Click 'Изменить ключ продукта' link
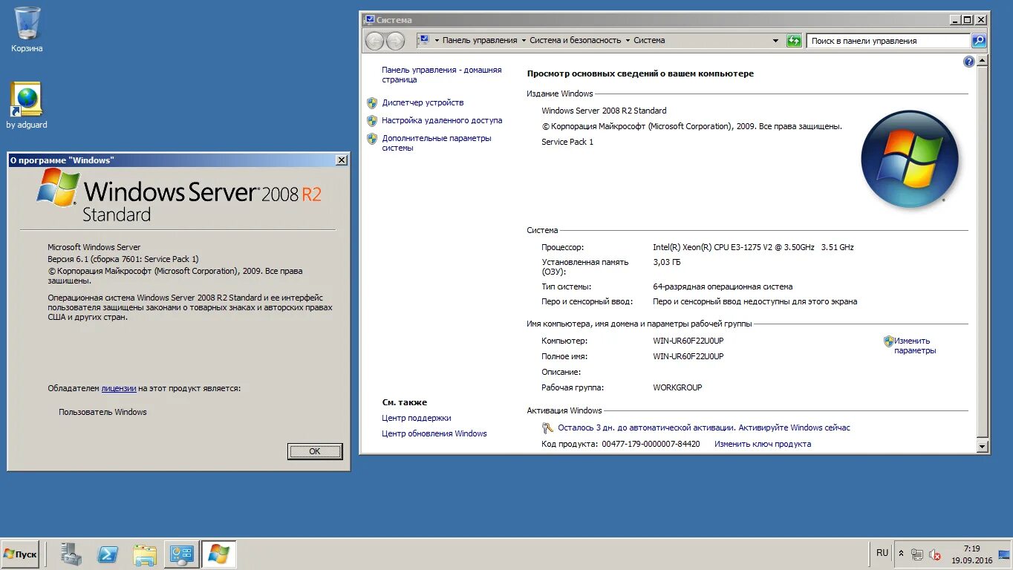The width and height of the screenshot is (1013, 570). (763, 444)
